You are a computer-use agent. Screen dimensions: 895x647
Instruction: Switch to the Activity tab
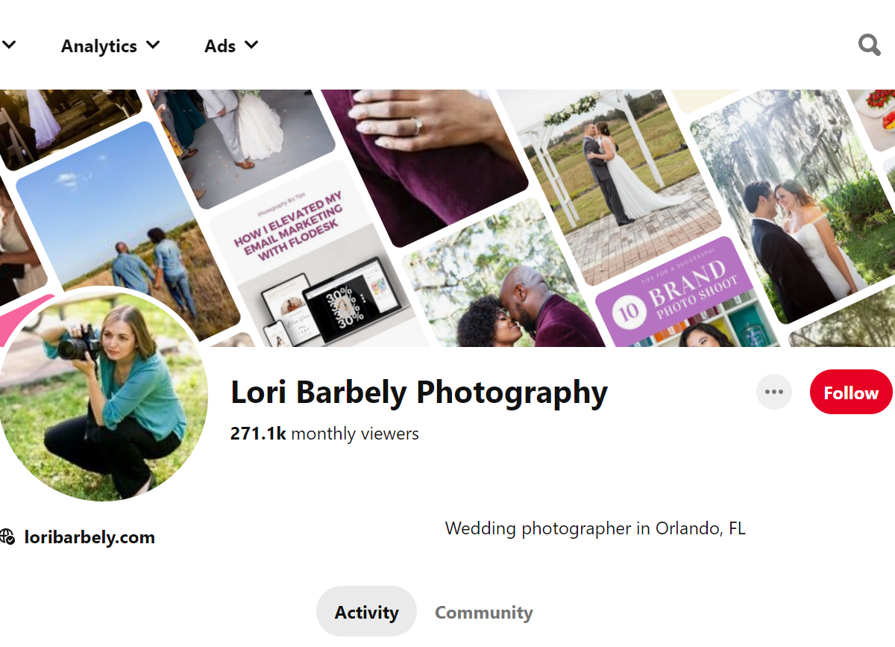click(x=366, y=612)
